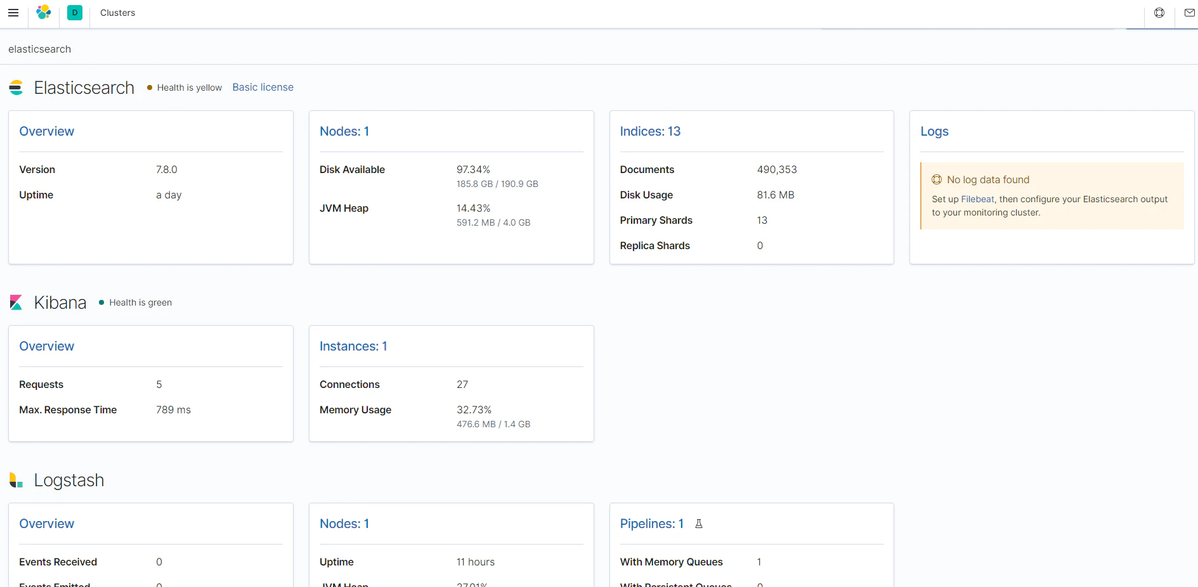
Task: Open Kibana Overview link
Action: coord(47,346)
